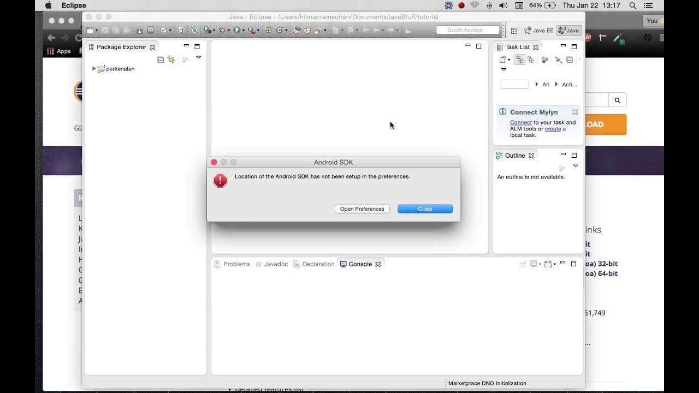Image resolution: width=699 pixels, height=393 pixels.
Task: Open the Run configurations dropdown arrow
Action: pos(244,31)
